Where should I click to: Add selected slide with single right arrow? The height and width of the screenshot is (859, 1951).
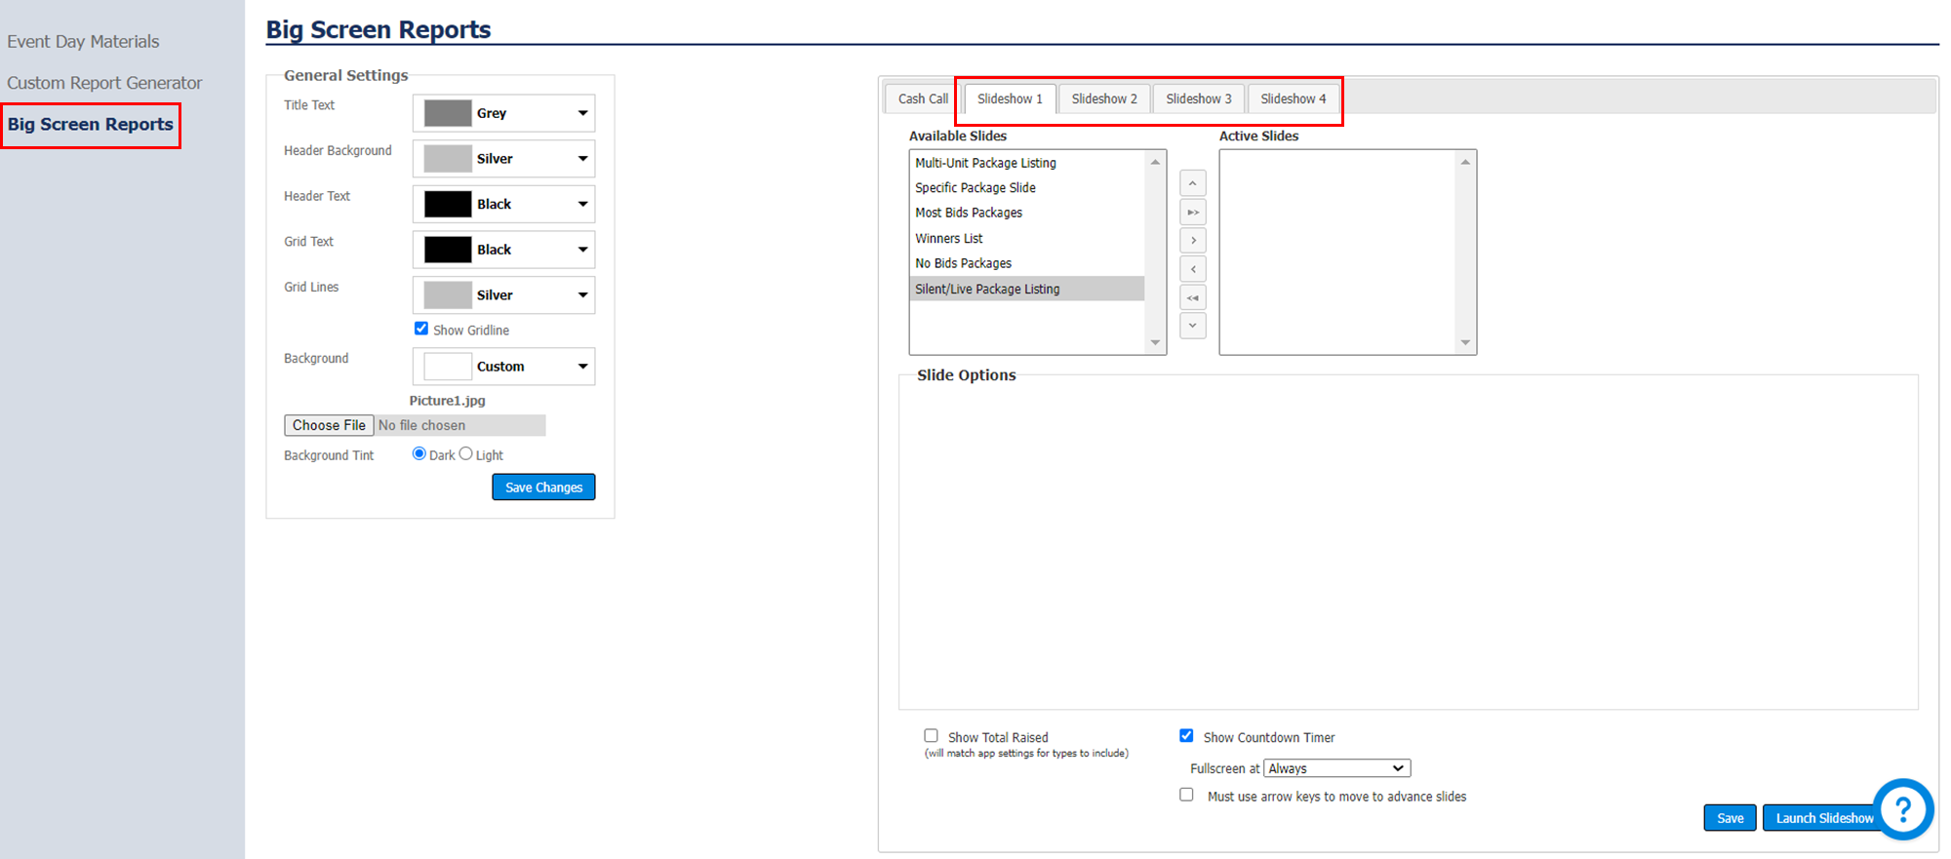point(1192,240)
